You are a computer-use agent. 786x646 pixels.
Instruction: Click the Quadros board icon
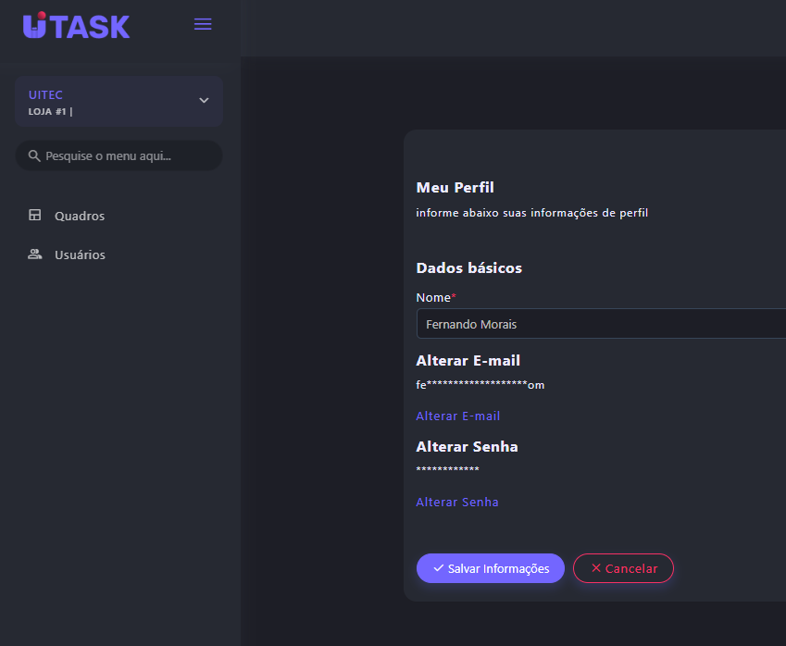pos(35,216)
